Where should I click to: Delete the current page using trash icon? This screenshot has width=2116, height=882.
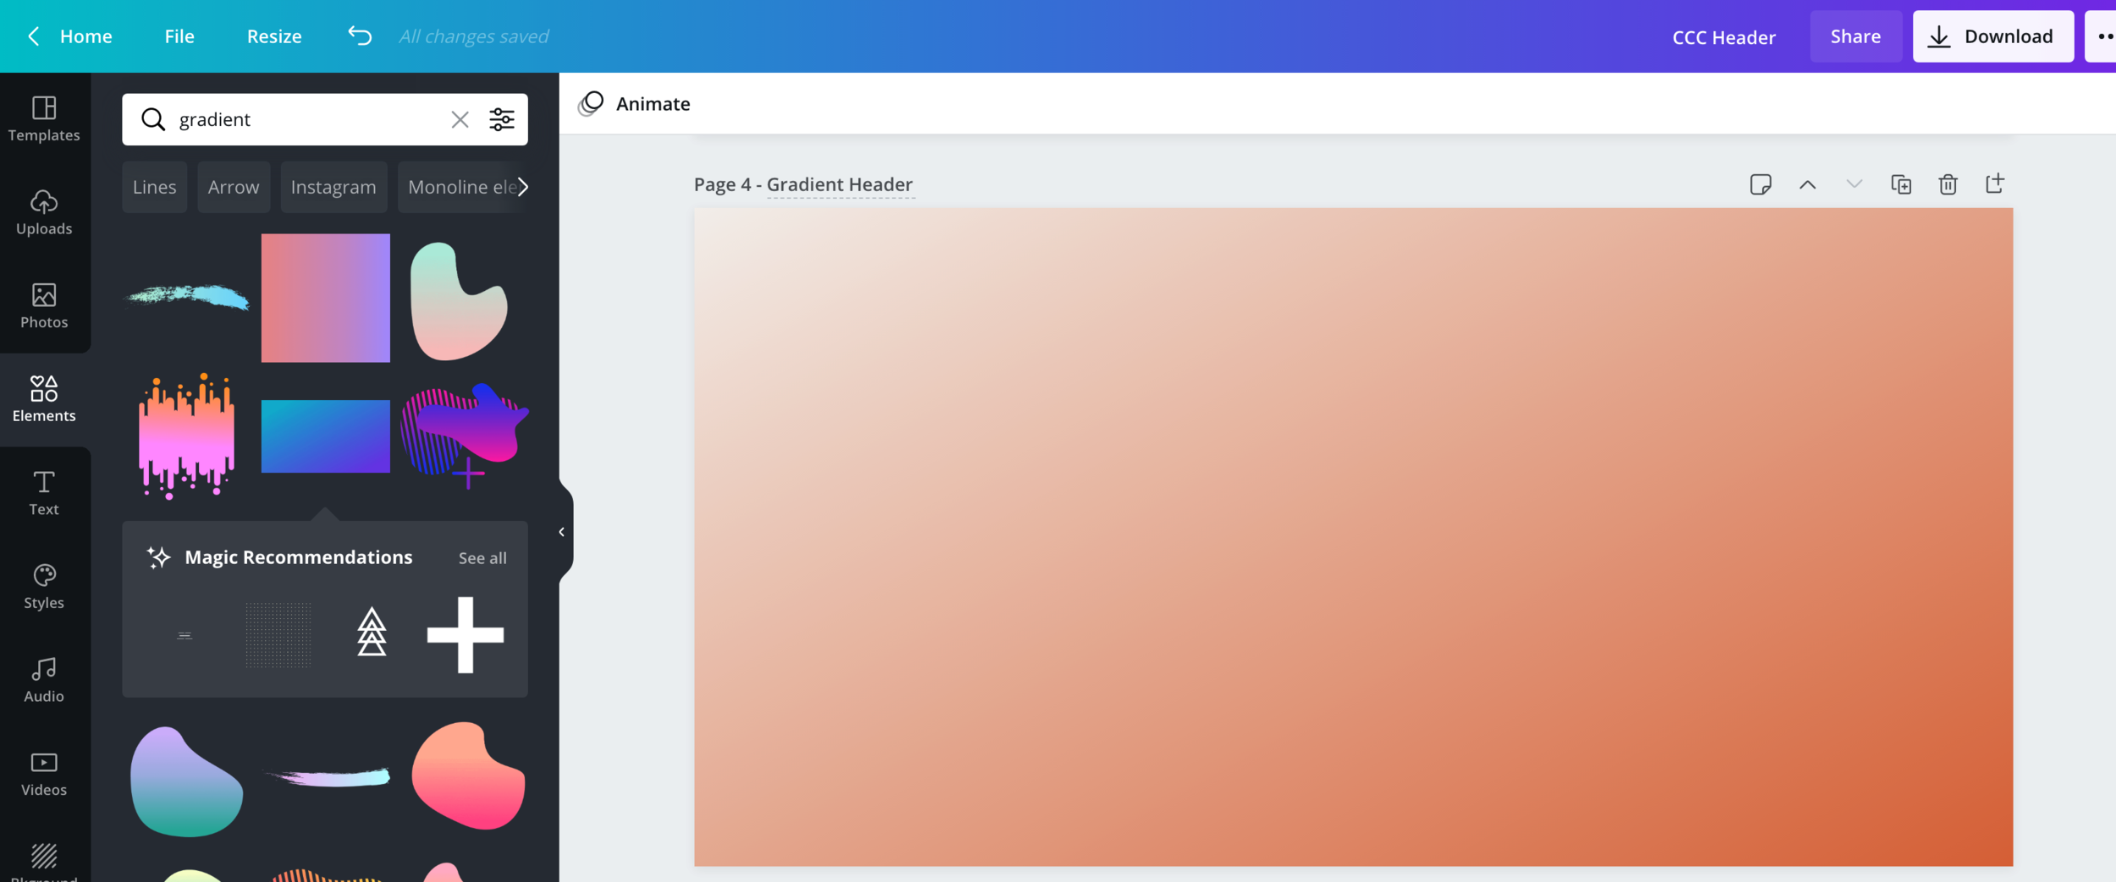coord(1948,184)
